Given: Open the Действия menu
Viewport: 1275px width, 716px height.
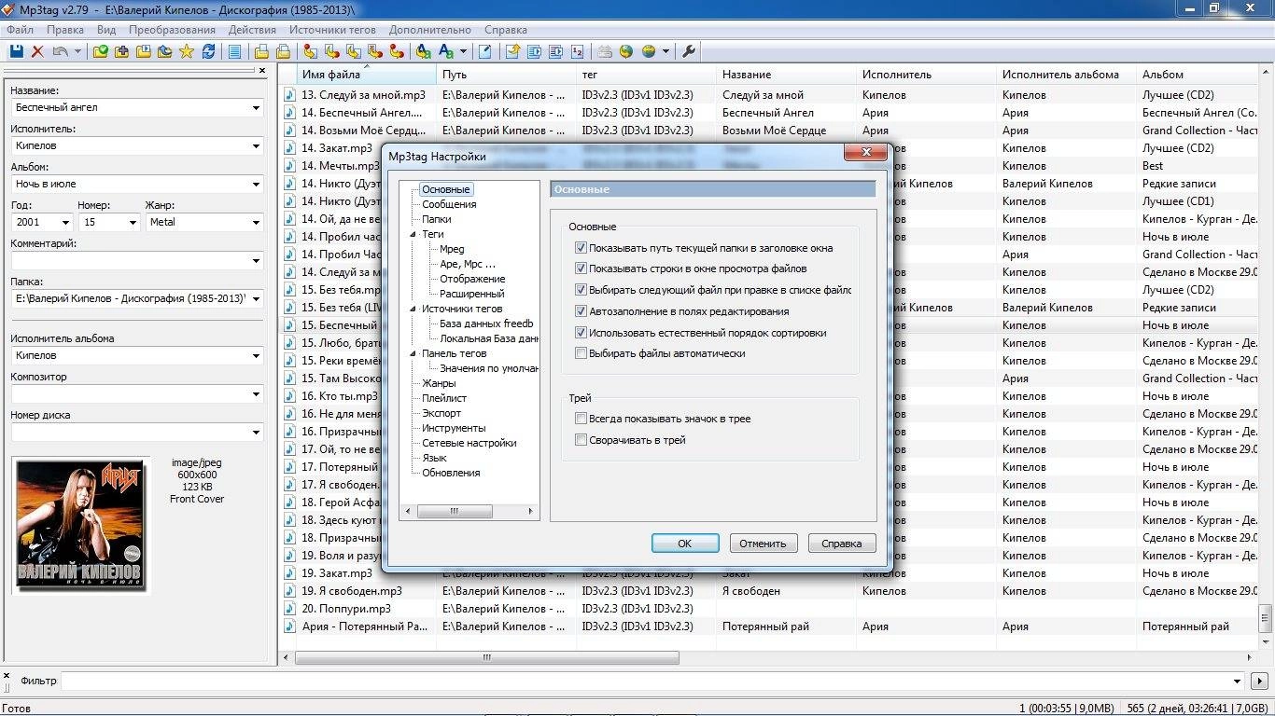Looking at the screenshot, I should pyautogui.click(x=252, y=30).
